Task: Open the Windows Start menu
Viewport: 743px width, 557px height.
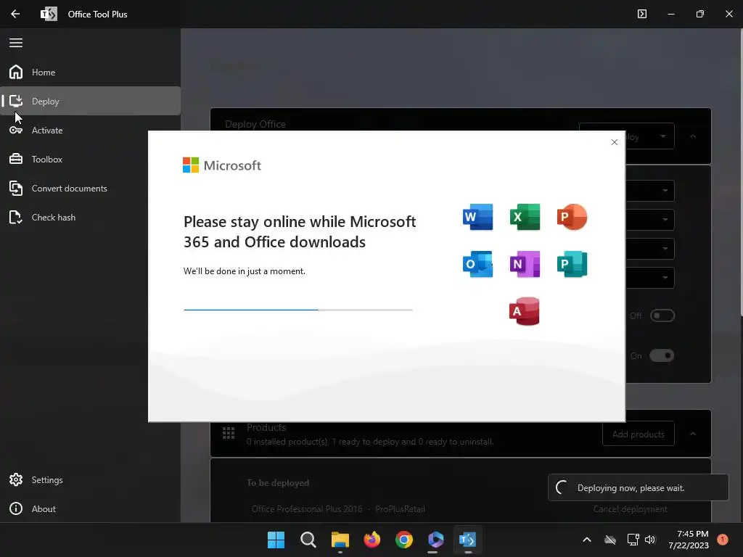Action: (x=276, y=540)
